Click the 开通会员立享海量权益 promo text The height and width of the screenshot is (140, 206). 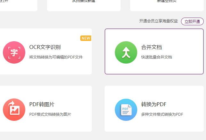158,21
